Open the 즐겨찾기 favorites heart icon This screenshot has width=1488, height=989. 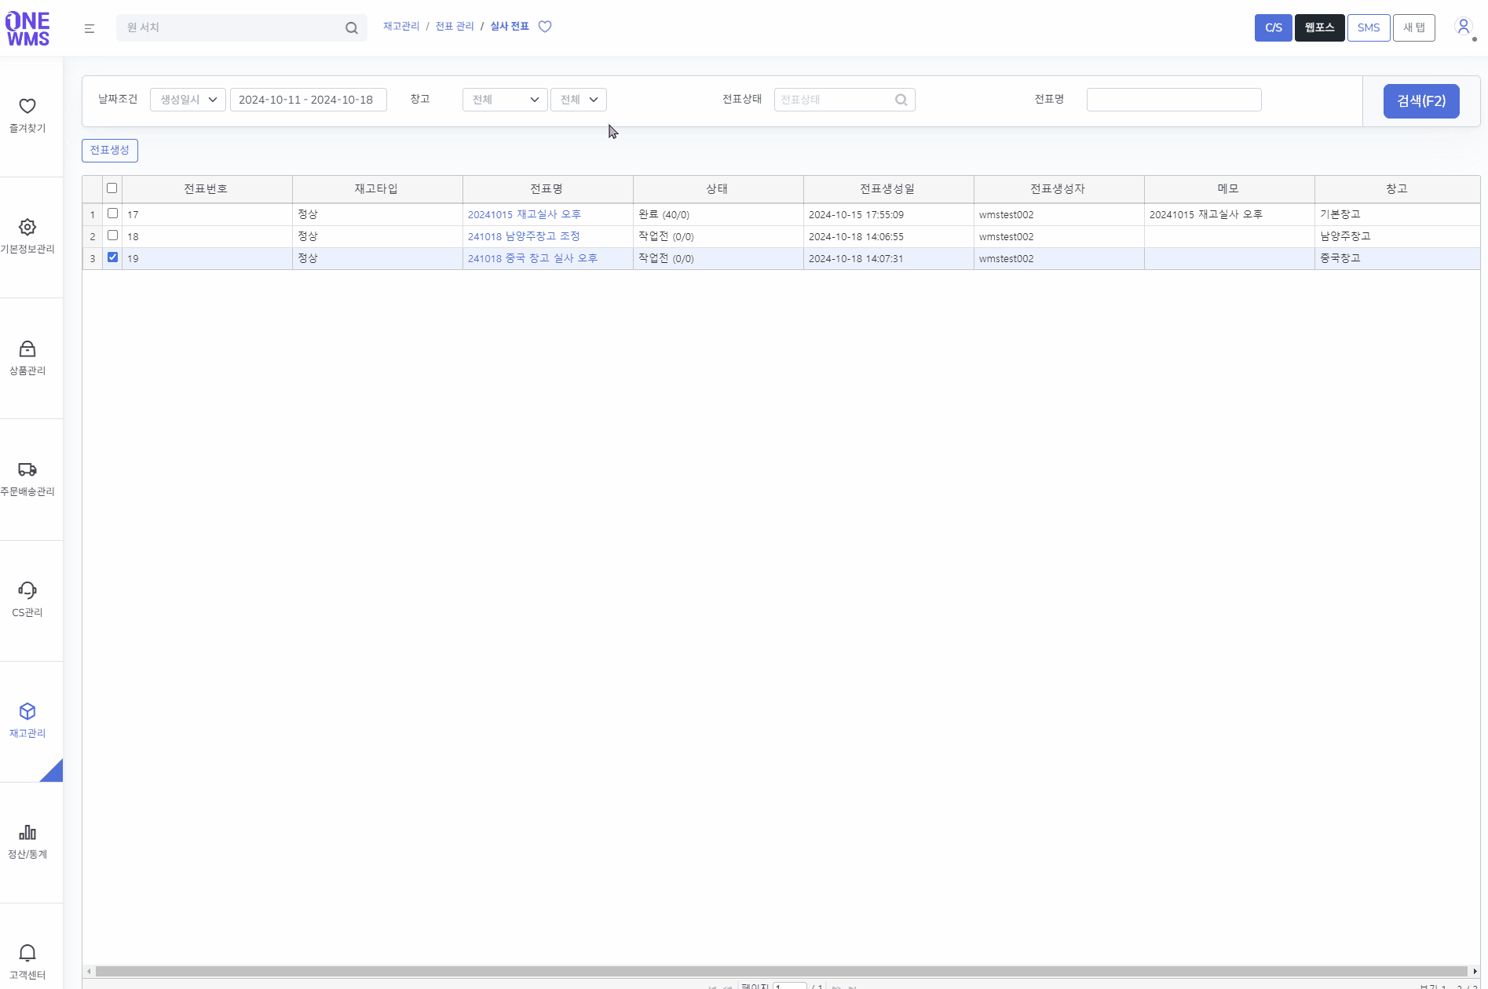click(x=27, y=106)
